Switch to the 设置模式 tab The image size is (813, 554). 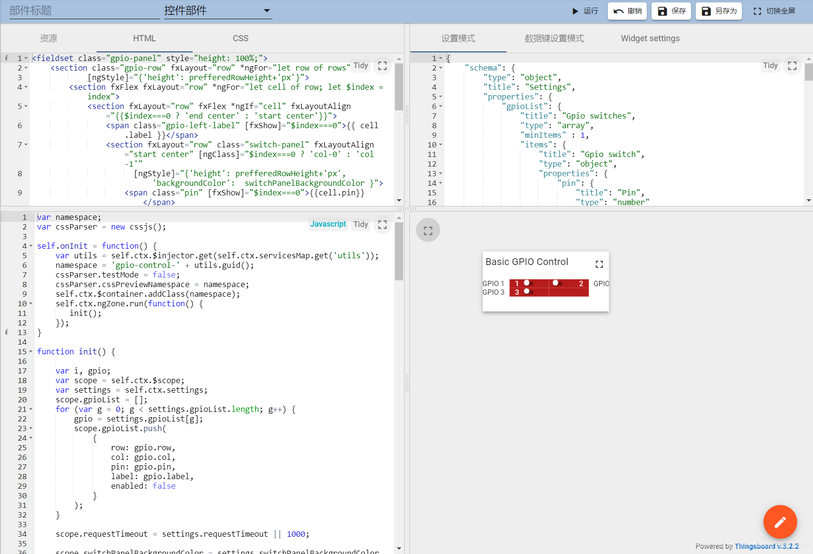click(x=458, y=38)
